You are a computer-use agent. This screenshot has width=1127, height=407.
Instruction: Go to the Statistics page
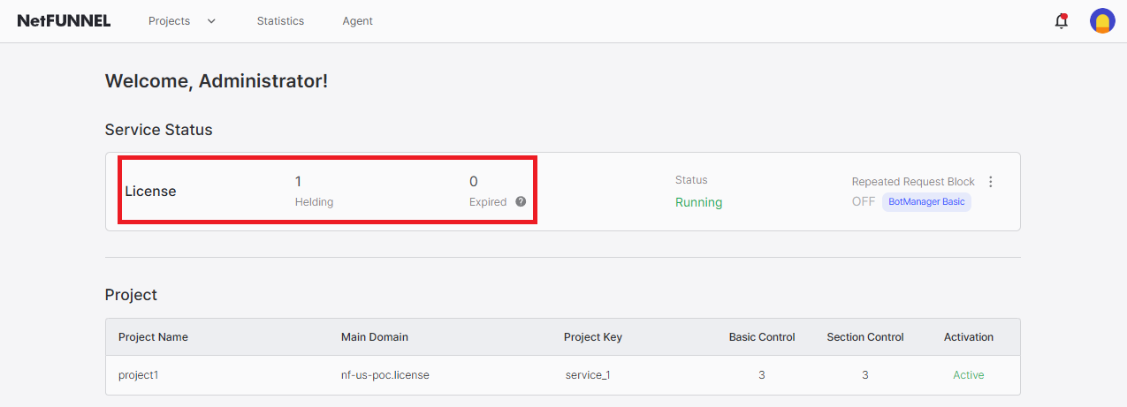coord(280,21)
